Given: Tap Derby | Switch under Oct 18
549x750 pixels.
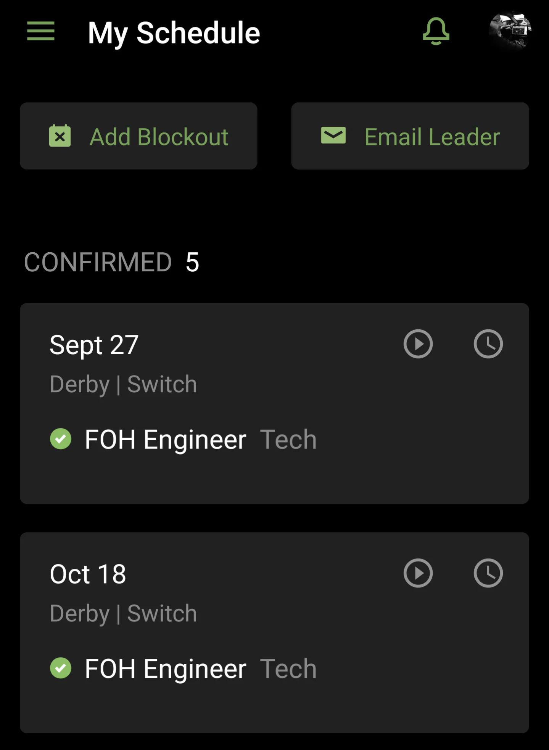Looking at the screenshot, I should pos(123,614).
